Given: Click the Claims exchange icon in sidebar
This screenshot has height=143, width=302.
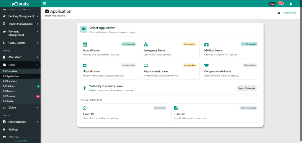Looking at the screenshot, I should (x=4, y=108).
